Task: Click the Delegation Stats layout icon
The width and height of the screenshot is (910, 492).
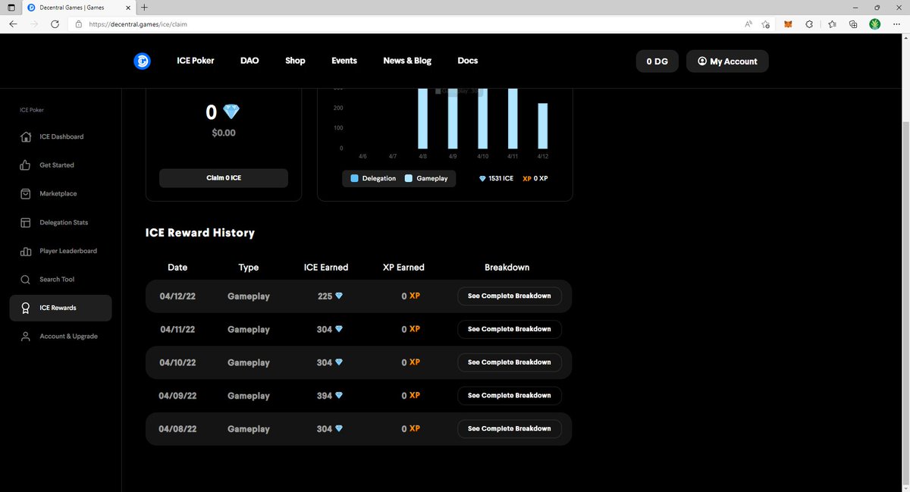Action: [25, 222]
